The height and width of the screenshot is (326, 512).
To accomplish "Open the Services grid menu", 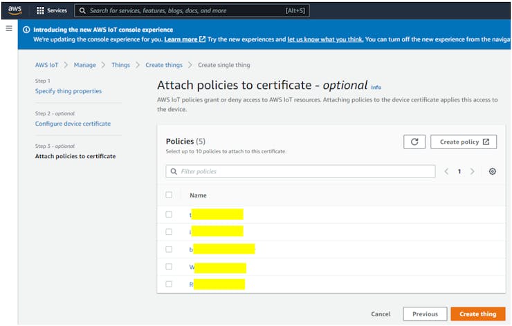I will pyautogui.click(x=52, y=11).
